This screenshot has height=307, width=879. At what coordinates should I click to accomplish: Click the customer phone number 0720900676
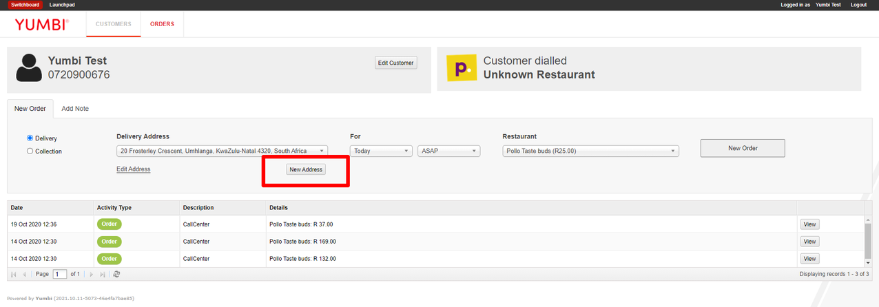coord(79,74)
